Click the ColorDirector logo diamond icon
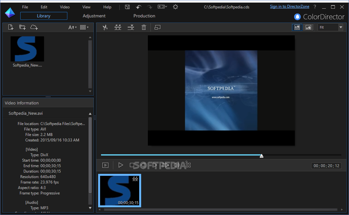The width and height of the screenshot is (349, 215). [10, 13]
